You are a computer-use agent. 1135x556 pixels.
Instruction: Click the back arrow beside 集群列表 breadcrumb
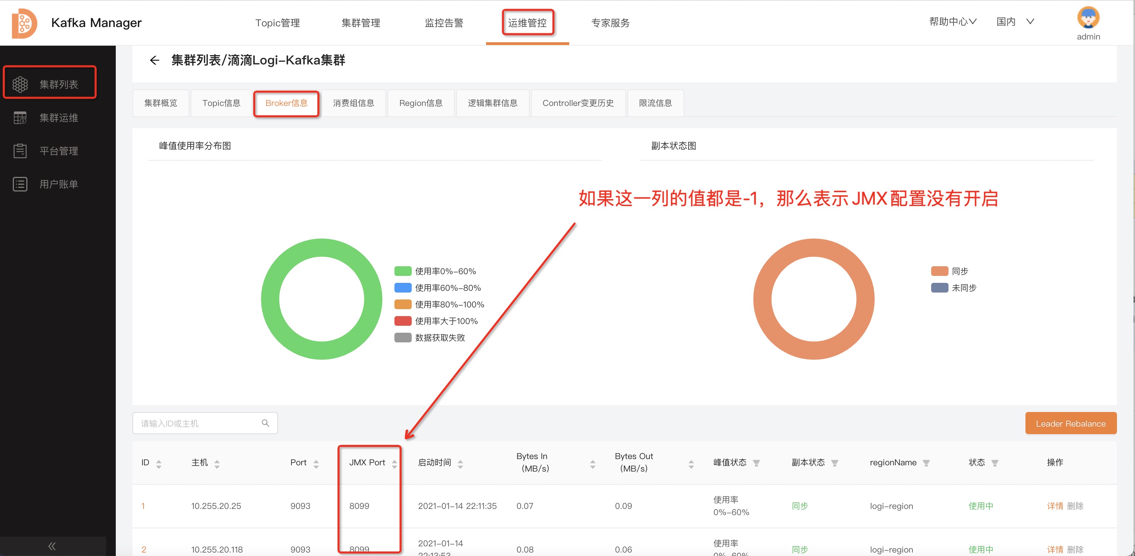pyautogui.click(x=154, y=60)
